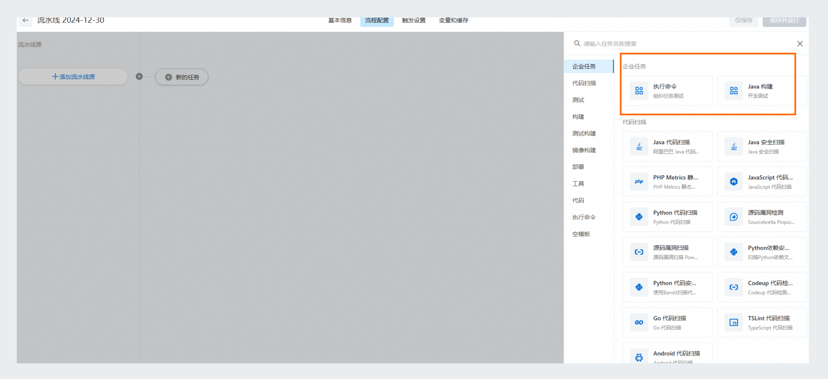
Task: Click the 源码漏洞检测 Sourcebrella icon
Action: 734,217
